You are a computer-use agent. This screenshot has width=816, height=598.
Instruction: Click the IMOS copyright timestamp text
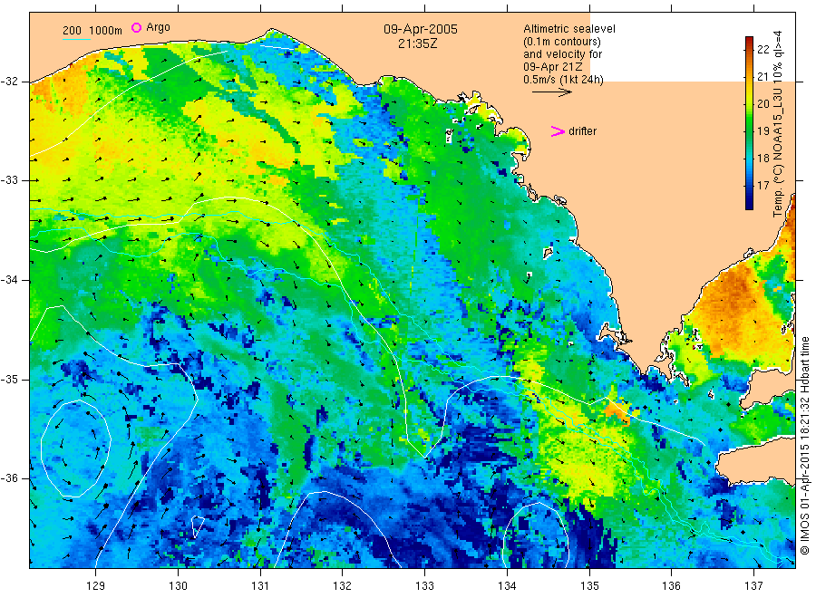[x=805, y=446]
